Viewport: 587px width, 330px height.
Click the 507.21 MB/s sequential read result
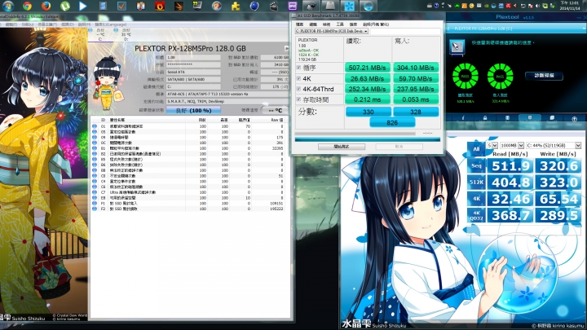point(367,68)
